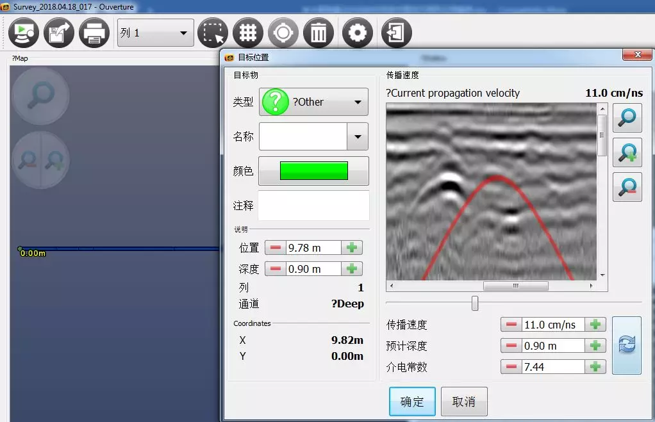
Task: Click the exit door toolbar icon
Action: pyautogui.click(x=396, y=32)
